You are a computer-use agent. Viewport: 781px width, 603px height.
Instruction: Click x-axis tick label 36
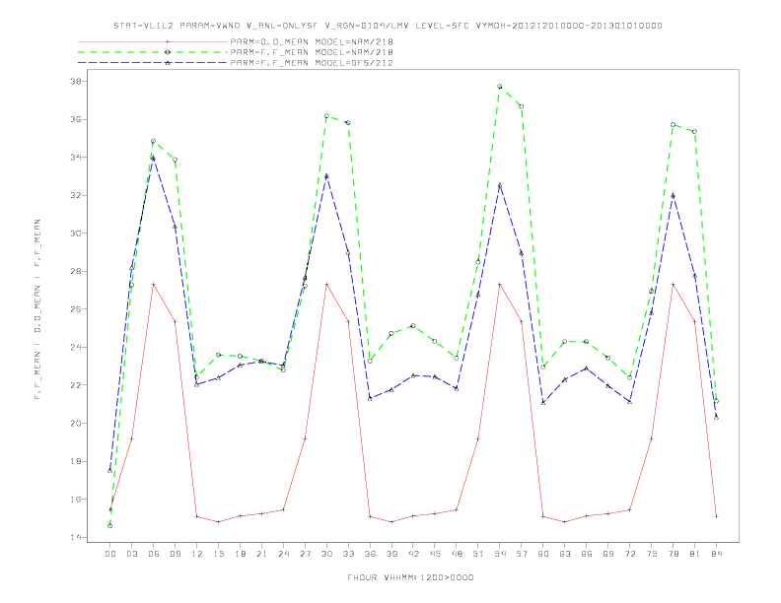click(x=370, y=554)
